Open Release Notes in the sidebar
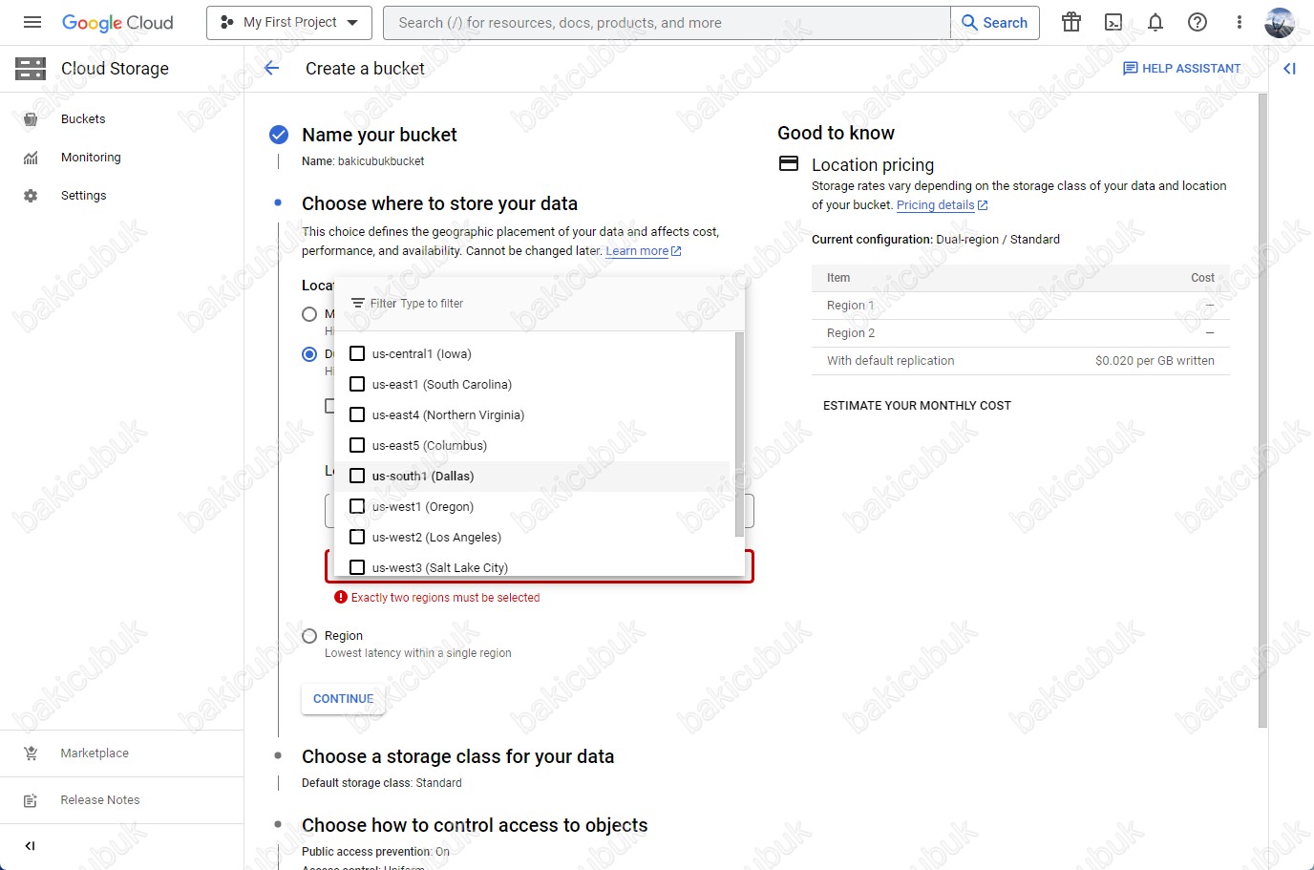The width and height of the screenshot is (1314, 870). pos(100,800)
